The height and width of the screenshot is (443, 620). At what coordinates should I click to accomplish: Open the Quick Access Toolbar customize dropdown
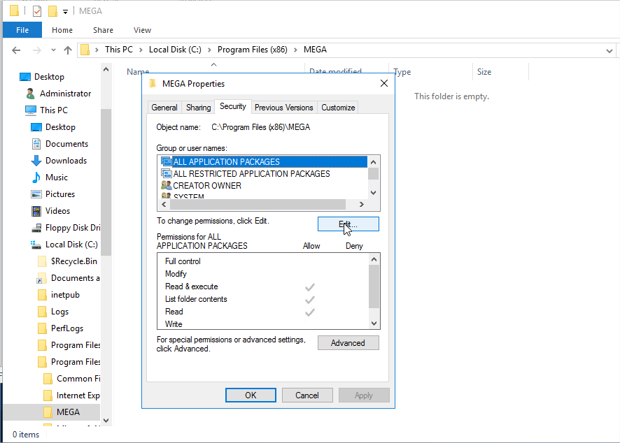click(65, 12)
